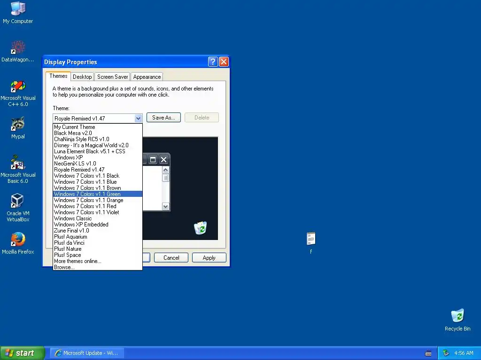
Task: Choose Royale Remixed v1.47 in list
Action: (98, 170)
